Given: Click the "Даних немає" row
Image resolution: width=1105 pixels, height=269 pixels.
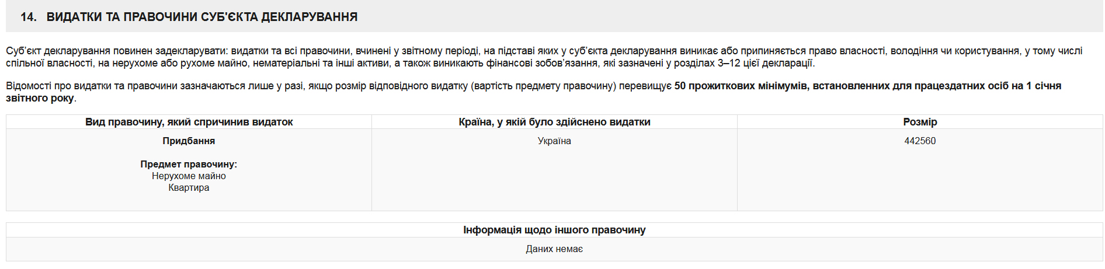Looking at the screenshot, I should pos(554,249).
